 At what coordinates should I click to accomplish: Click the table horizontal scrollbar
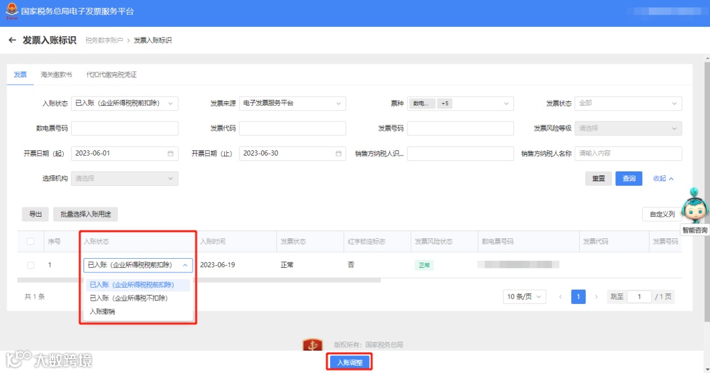point(199,280)
